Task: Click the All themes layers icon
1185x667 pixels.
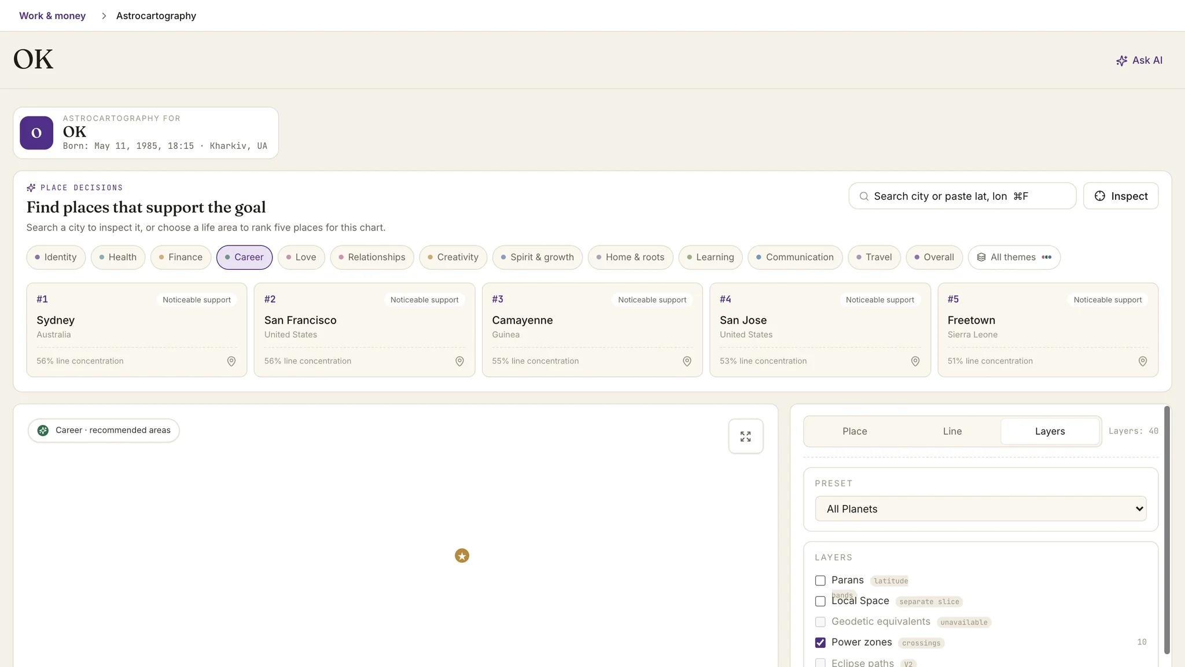Action: pyautogui.click(x=981, y=257)
